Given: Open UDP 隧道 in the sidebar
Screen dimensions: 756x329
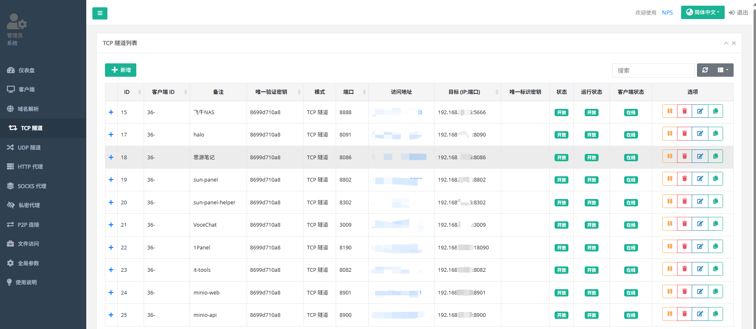Looking at the screenshot, I should [29, 147].
